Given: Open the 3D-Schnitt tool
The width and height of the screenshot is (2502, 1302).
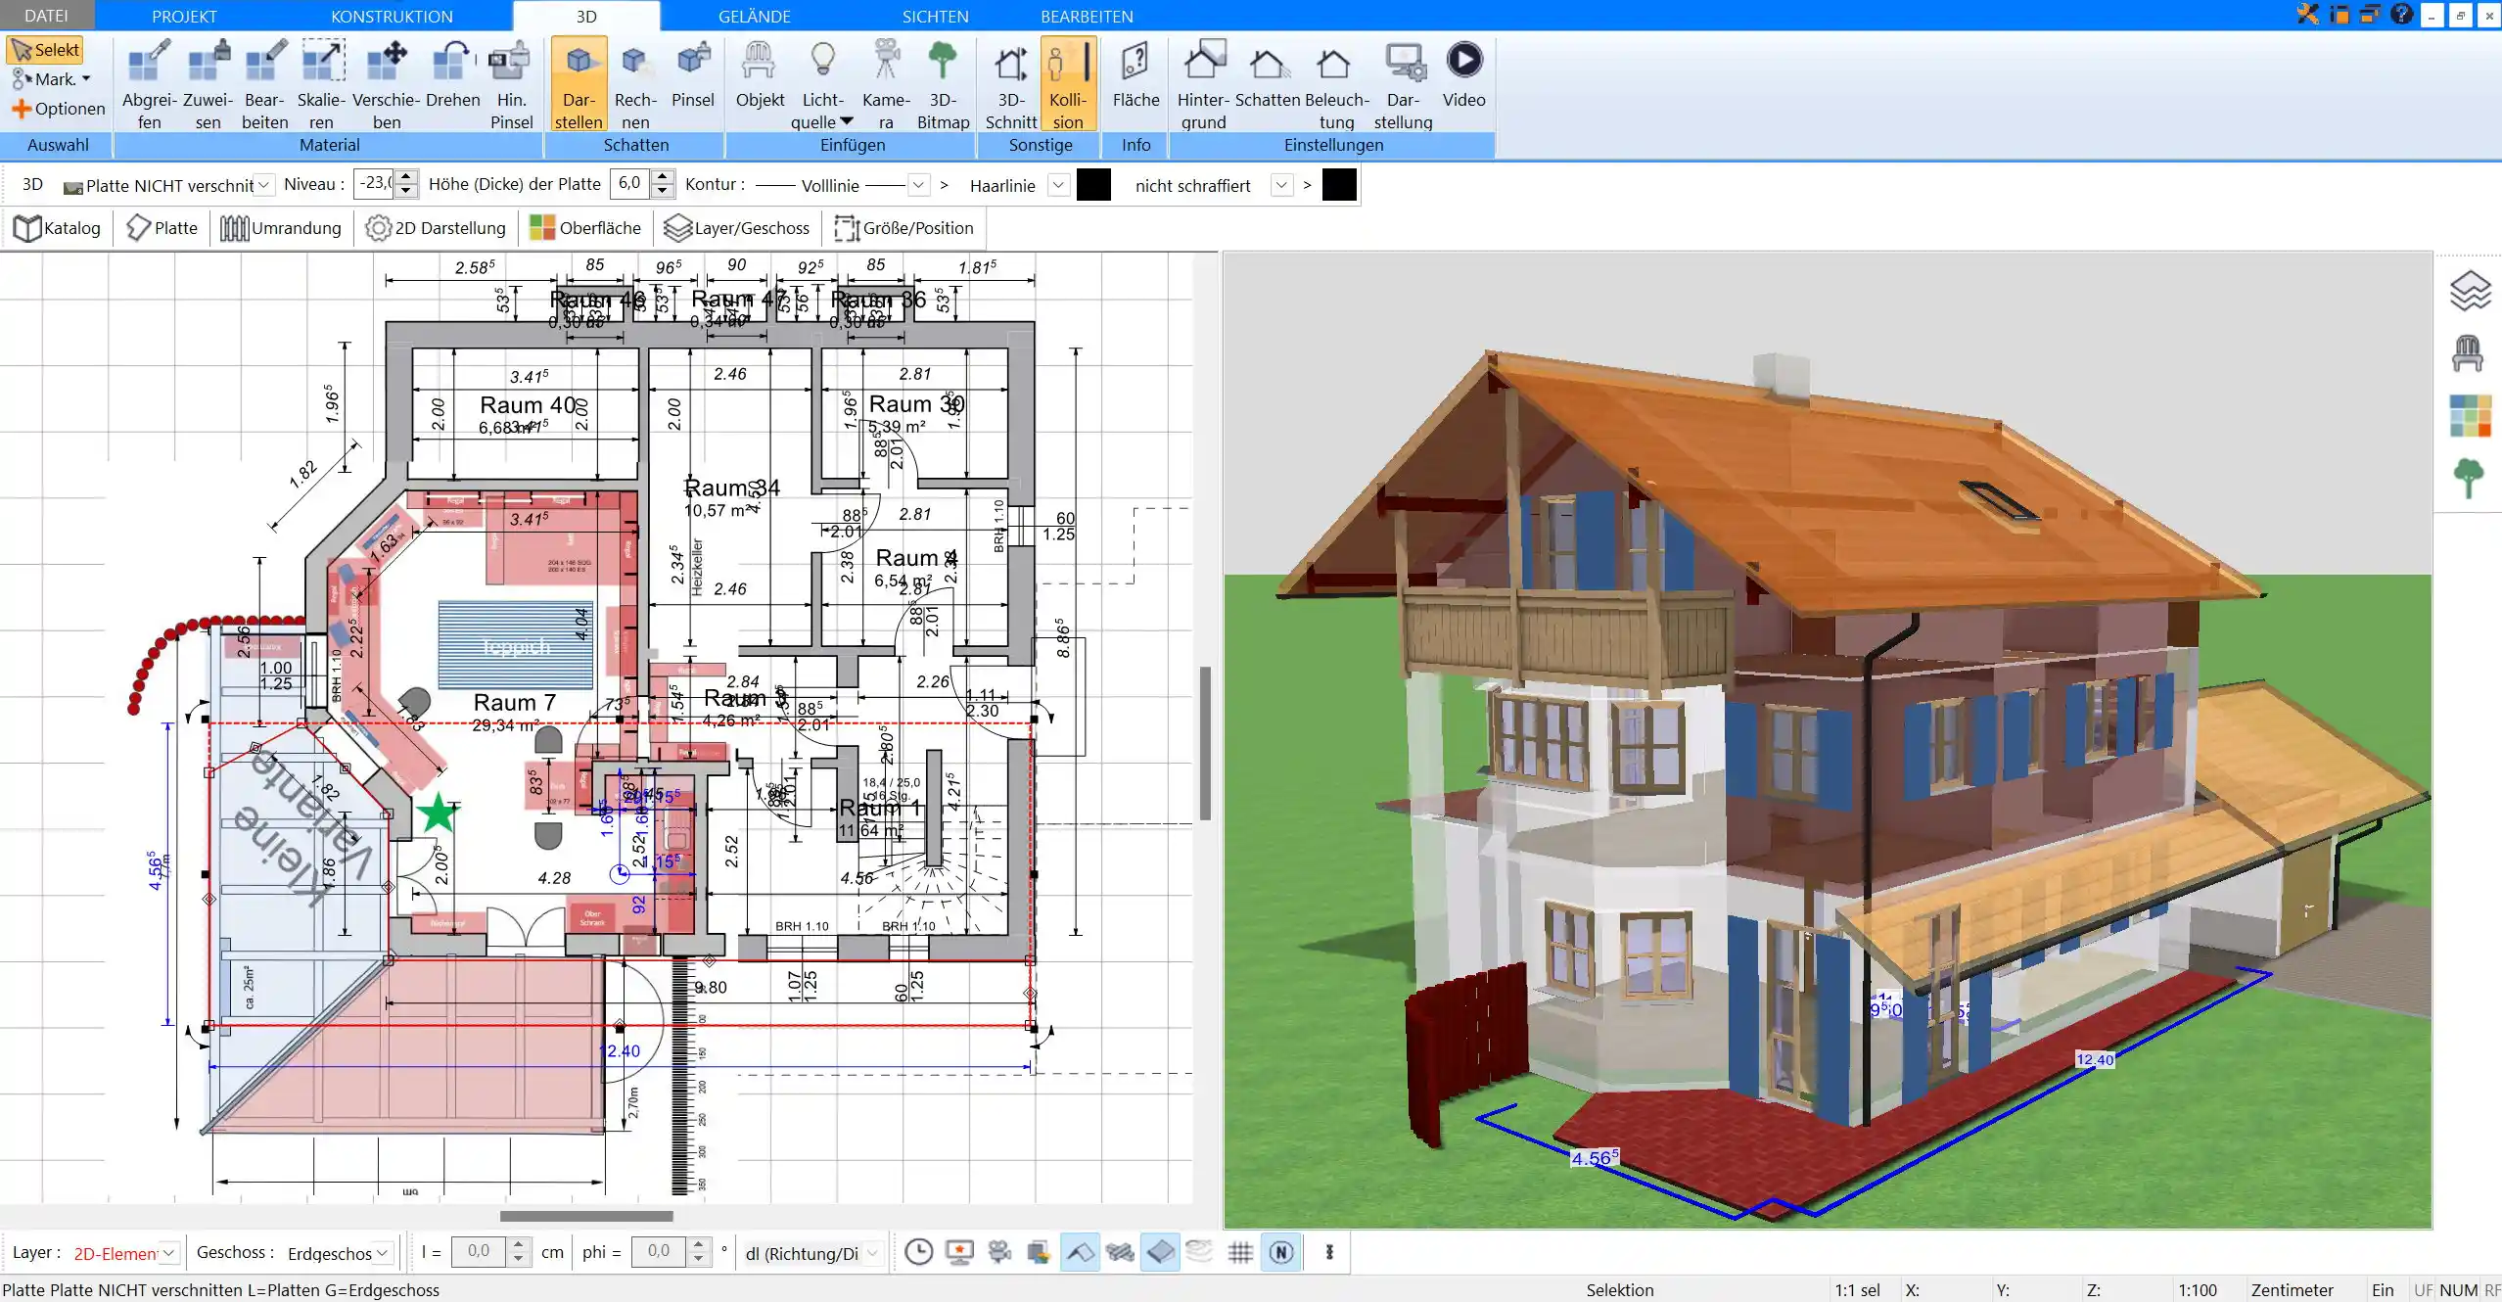Looking at the screenshot, I should [x=1011, y=84].
